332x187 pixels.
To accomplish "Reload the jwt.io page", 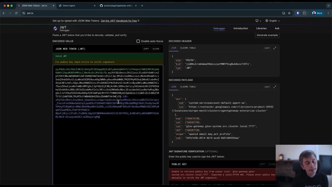I will point(16,13).
